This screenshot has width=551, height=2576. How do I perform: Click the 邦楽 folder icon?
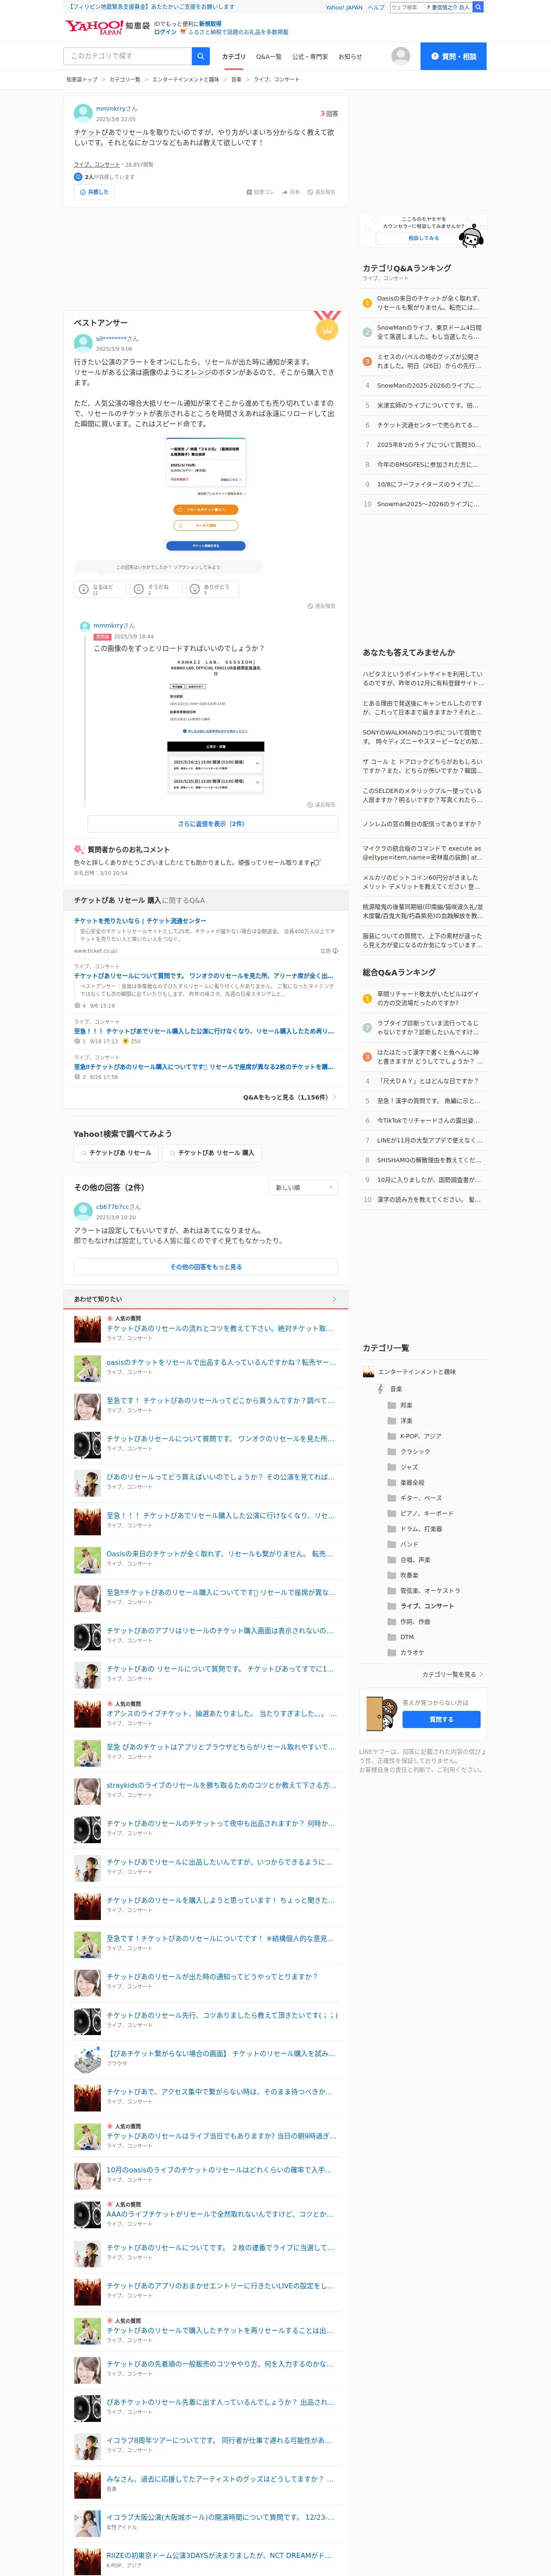(x=392, y=1405)
